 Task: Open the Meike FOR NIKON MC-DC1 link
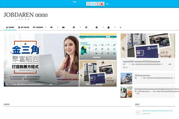(158, 111)
